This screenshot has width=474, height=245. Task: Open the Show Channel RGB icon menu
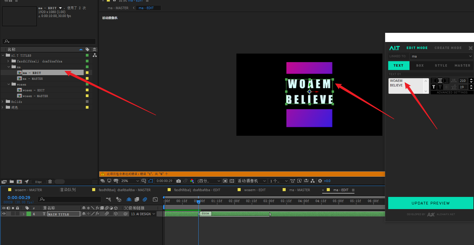pos(192,181)
